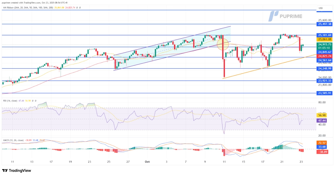Click the green current price 24,915.73 tag

pyautogui.click(x=324, y=44)
